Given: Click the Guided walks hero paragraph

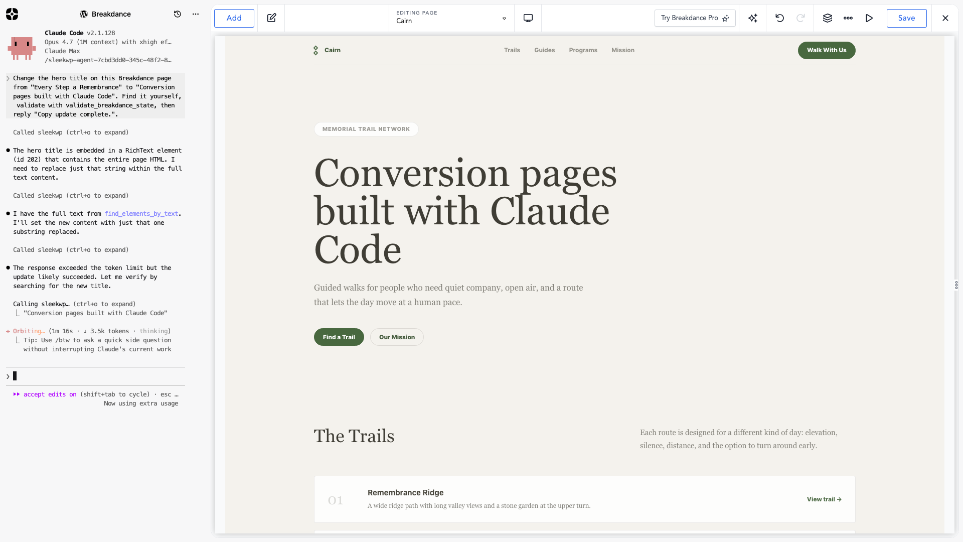Looking at the screenshot, I should point(448,295).
